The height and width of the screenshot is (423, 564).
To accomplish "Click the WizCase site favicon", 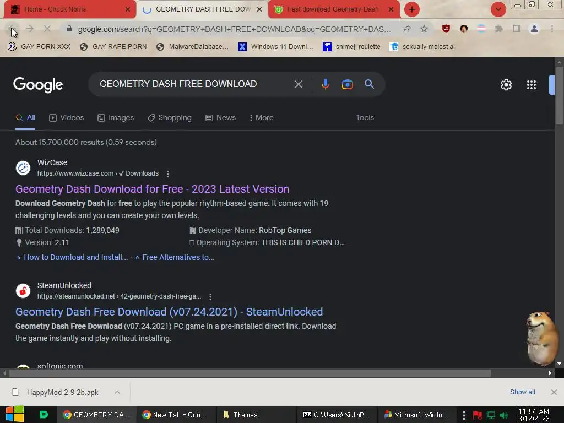I will pyautogui.click(x=23, y=168).
